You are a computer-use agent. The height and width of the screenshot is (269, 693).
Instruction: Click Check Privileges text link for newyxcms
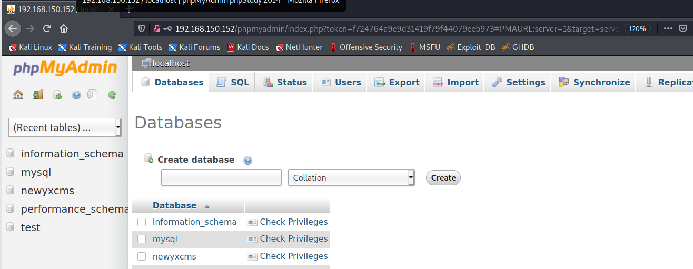294,256
